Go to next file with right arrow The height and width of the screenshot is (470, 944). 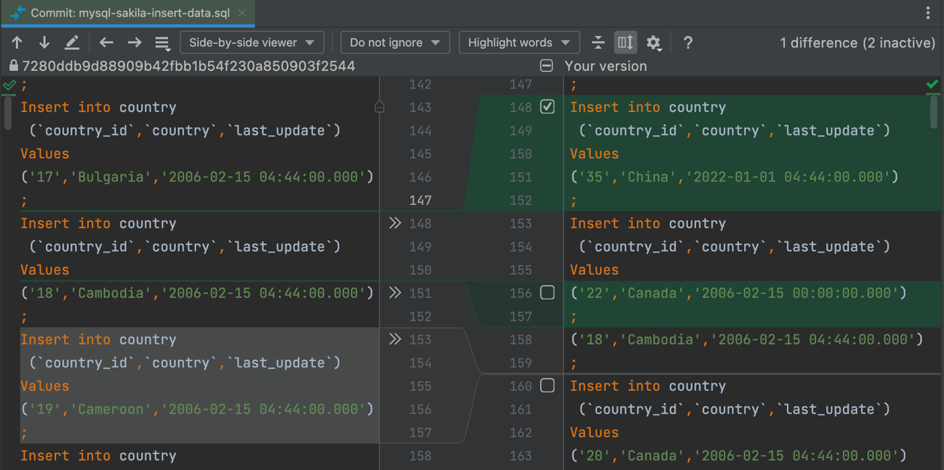pos(134,43)
